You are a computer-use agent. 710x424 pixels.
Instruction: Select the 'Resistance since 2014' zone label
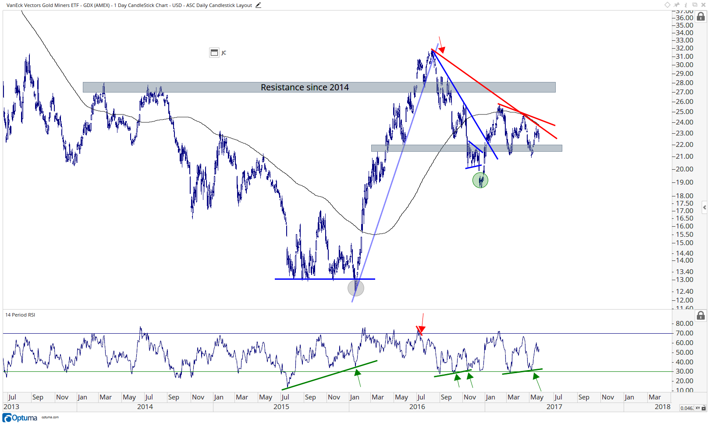tap(305, 87)
